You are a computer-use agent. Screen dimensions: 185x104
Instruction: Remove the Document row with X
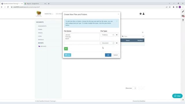[x=117, y=43]
